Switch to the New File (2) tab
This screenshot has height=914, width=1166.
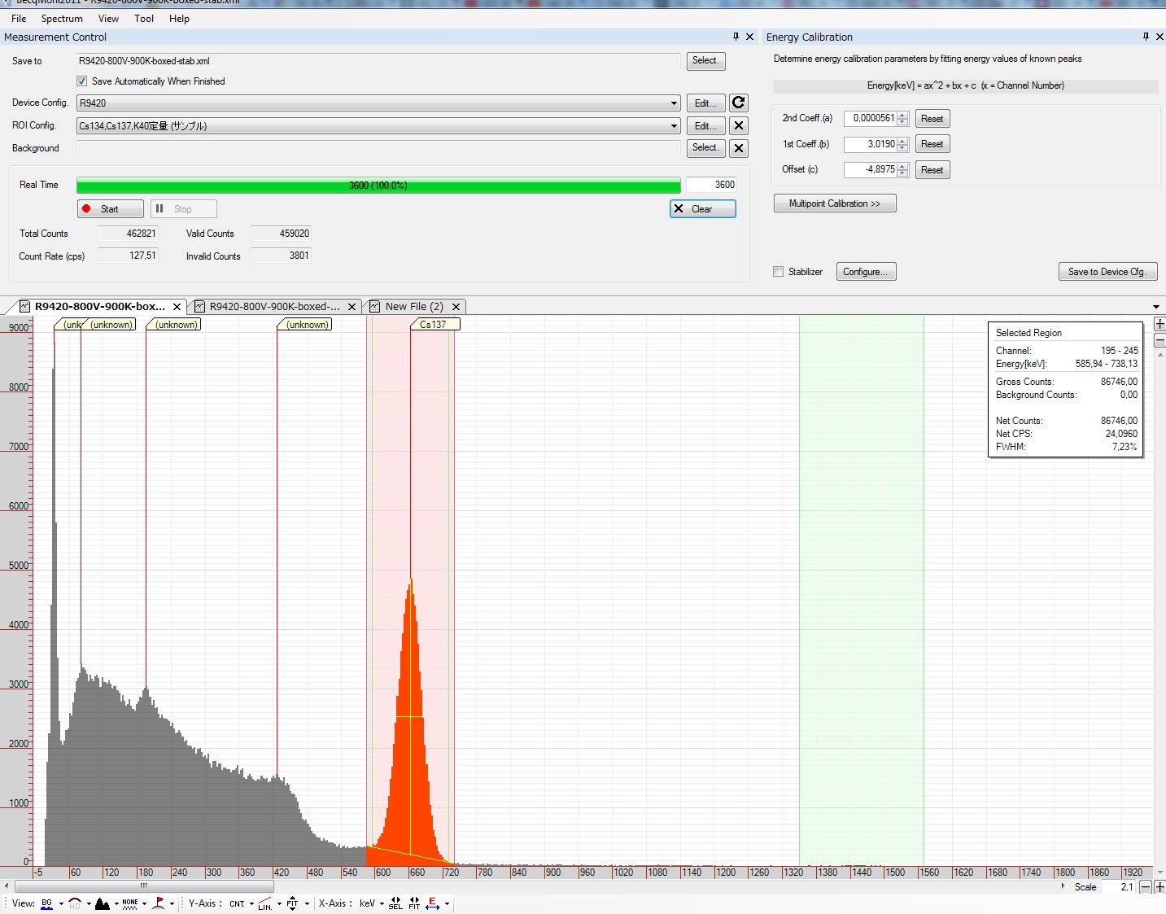[413, 307]
